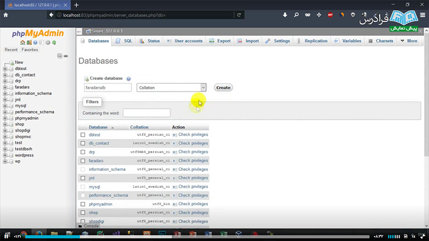This screenshot has width=429, height=241.
Task: Click the link chain icon in navigation panel
Action: (65, 56)
